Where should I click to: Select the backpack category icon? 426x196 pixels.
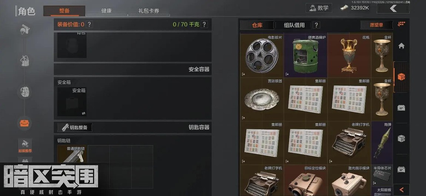coord(25,92)
